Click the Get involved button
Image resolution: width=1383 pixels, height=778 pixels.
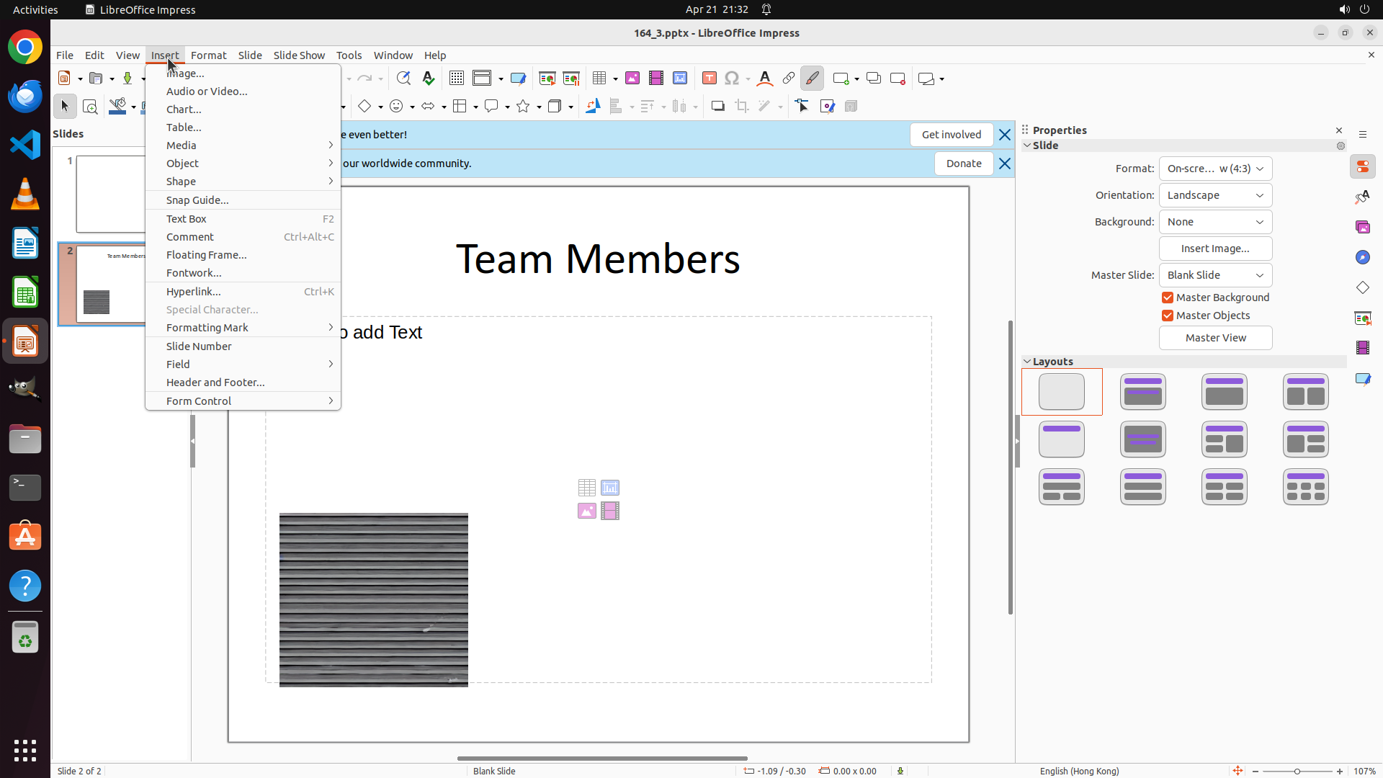click(951, 135)
